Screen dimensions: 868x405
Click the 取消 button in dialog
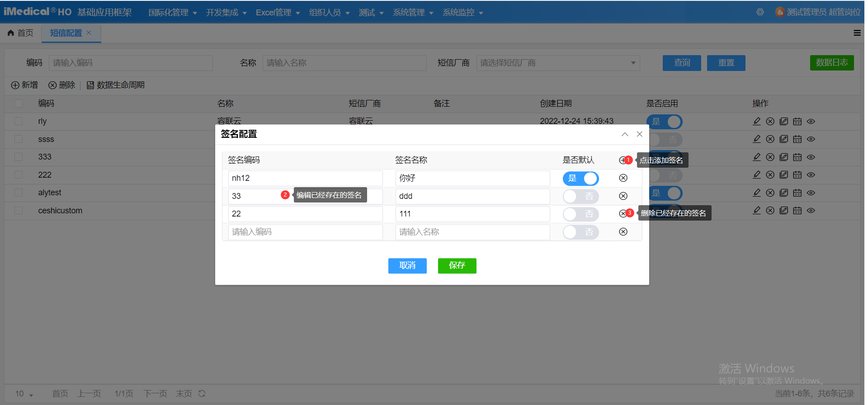coord(407,265)
